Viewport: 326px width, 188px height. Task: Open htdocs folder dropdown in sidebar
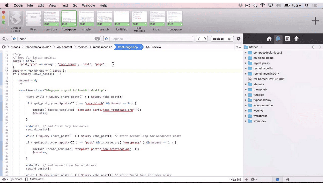point(254,47)
